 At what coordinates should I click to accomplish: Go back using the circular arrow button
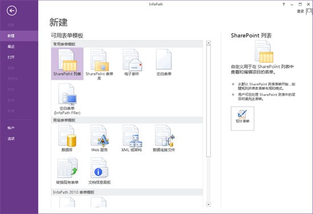pos(11,11)
